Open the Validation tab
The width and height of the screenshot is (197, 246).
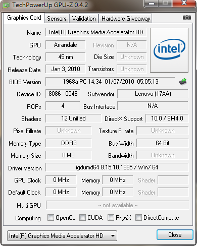(x=84, y=19)
